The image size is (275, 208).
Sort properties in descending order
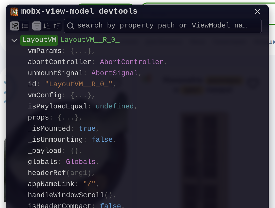(47, 26)
